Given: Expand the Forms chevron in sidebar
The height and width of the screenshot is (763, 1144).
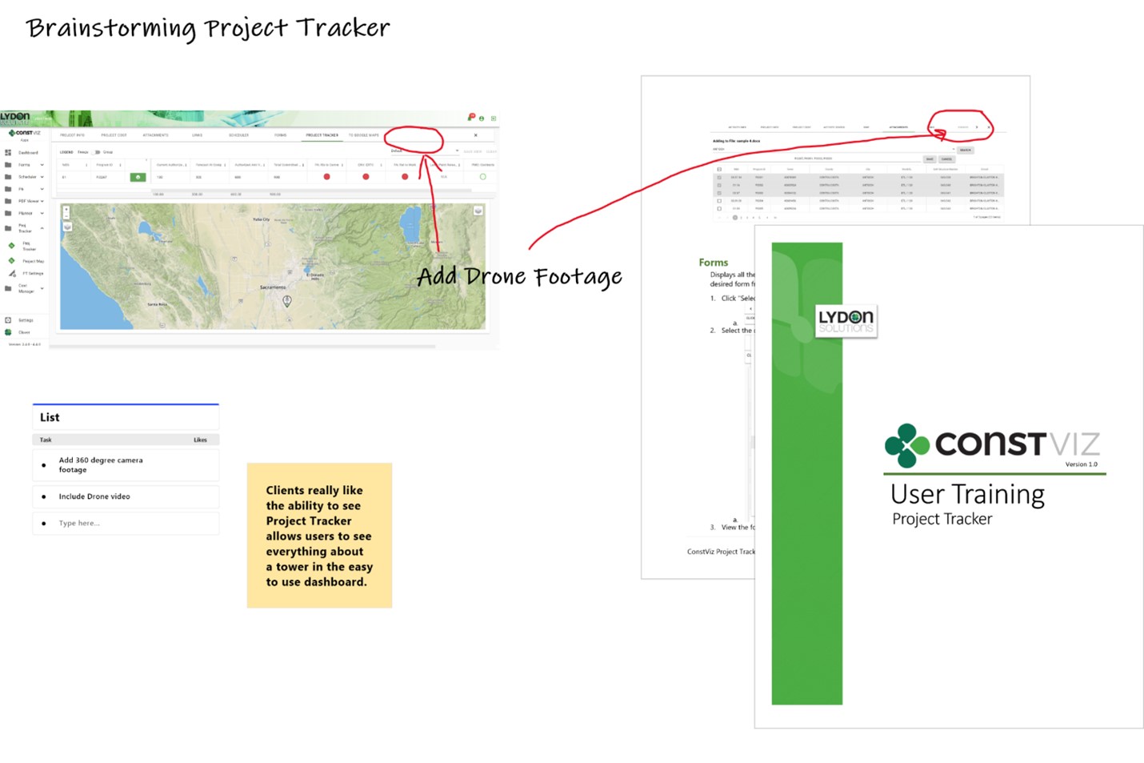Looking at the screenshot, I should click(x=42, y=165).
